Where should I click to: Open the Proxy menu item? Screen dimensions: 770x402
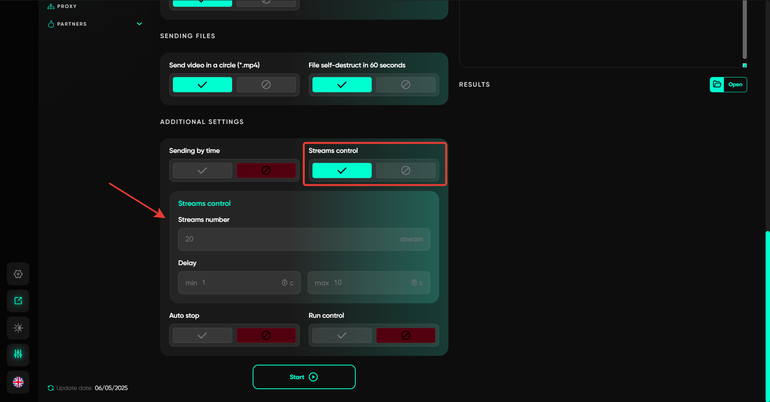(67, 6)
